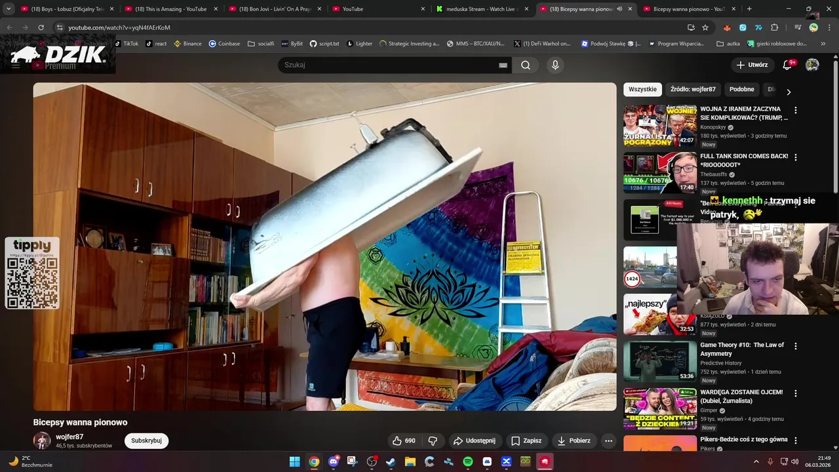Open the Chrome extensions puzzle icon

point(775,28)
